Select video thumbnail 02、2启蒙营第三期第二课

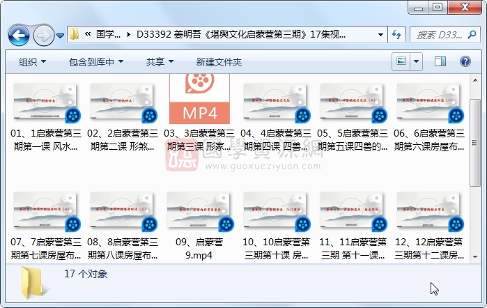123,102
